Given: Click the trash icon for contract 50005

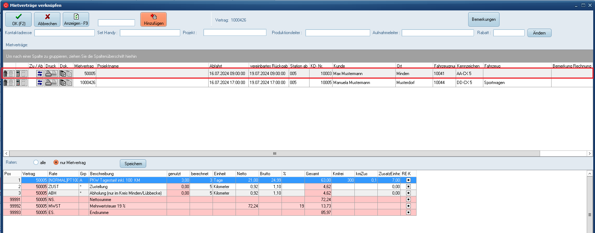Looking at the screenshot, I should [6, 74].
